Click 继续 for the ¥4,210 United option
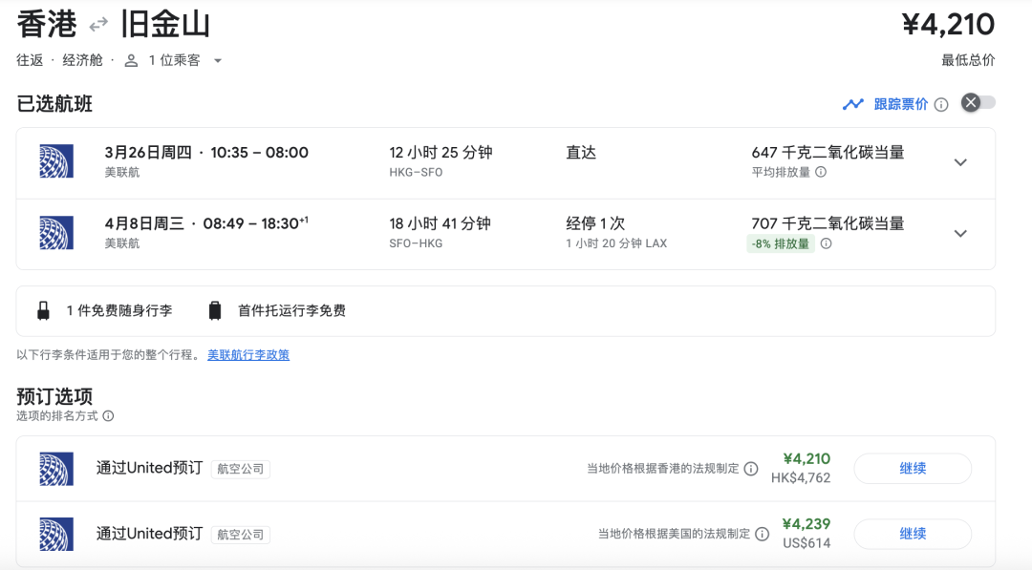This screenshot has height=570, width=1032. [912, 469]
